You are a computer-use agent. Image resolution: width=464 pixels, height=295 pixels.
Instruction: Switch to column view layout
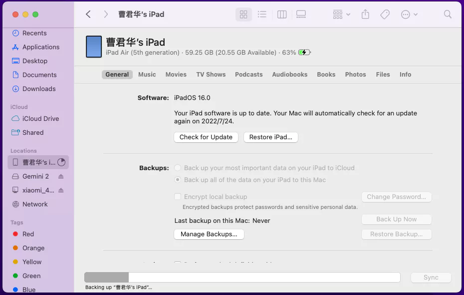coord(281,14)
